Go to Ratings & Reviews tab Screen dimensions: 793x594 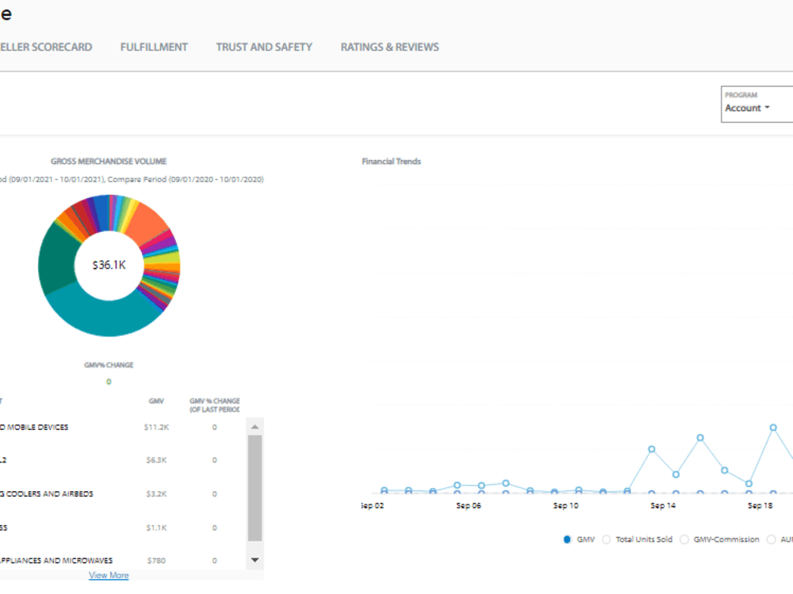[389, 47]
